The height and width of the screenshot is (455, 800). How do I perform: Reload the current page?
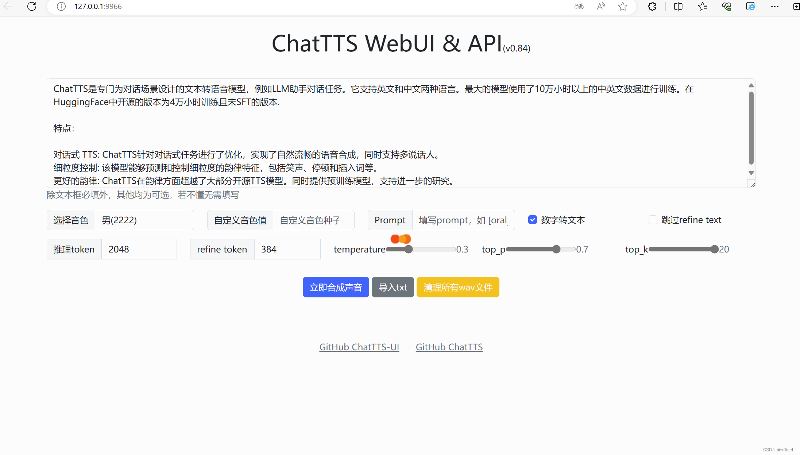point(32,6)
